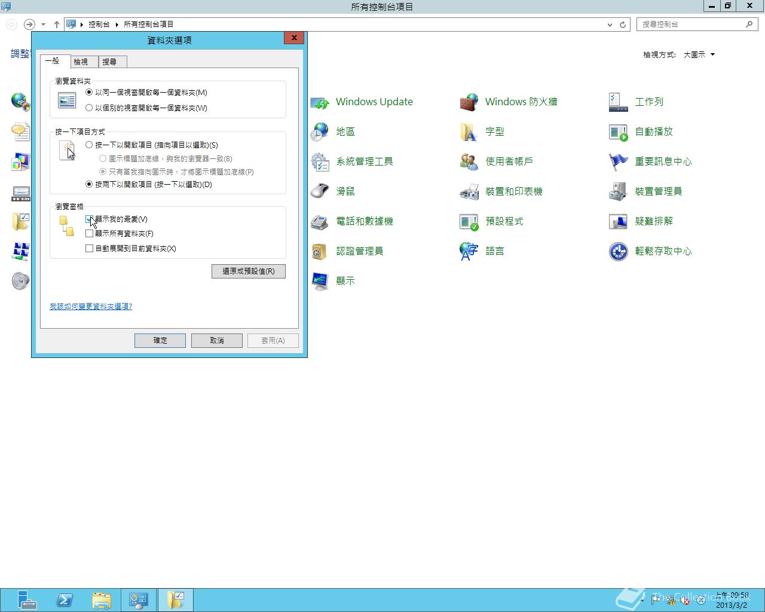Open the 輕鬆存取中心 icon
The image size is (765, 612).
[x=619, y=252]
